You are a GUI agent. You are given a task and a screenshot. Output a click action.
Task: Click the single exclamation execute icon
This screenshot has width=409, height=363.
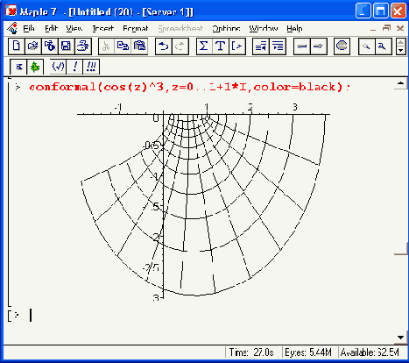[x=74, y=67]
